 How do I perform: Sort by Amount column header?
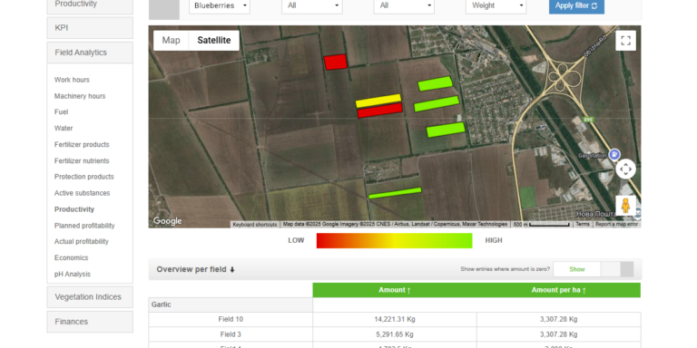pyautogui.click(x=394, y=290)
